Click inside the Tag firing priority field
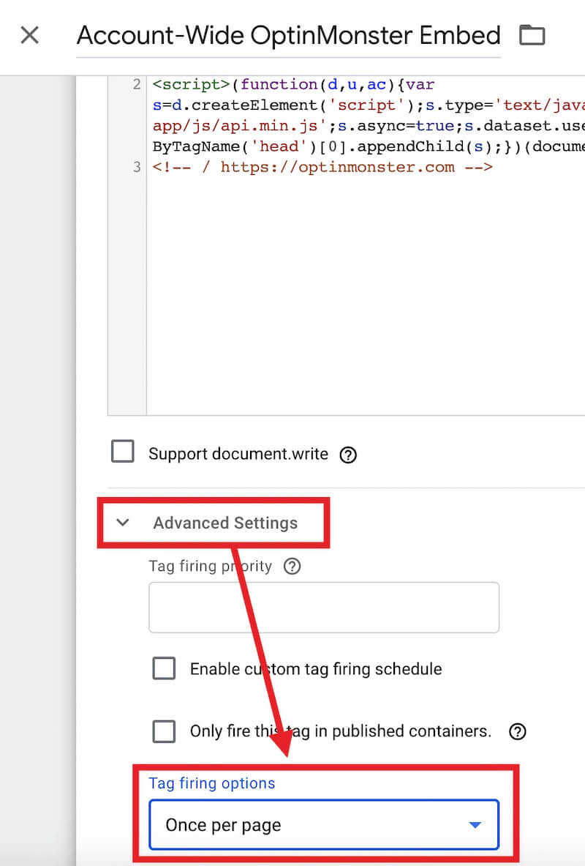This screenshot has height=866, width=585. (324, 608)
